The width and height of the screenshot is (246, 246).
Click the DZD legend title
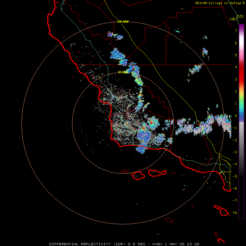click(x=240, y=16)
